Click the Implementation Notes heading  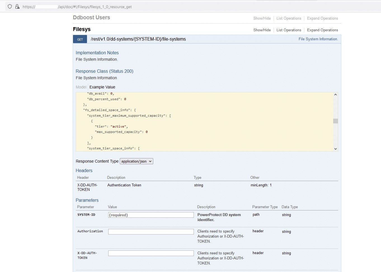(x=97, y=53)
